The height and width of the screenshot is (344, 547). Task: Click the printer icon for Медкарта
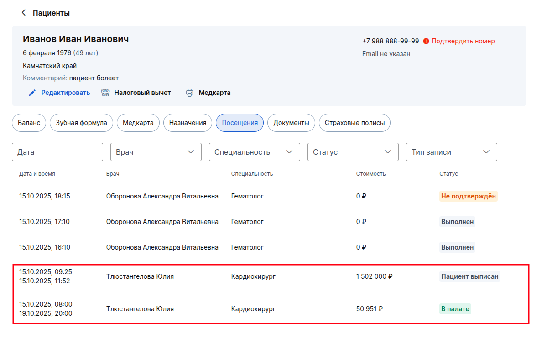coord(190,93)
